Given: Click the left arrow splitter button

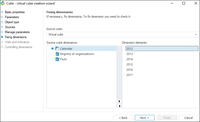Looking at the screenshot, I should 120,106.
